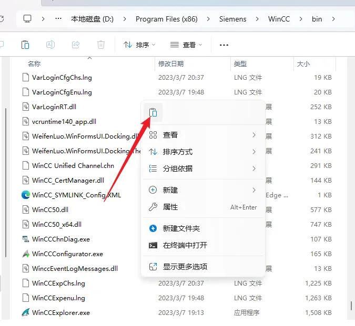Select WinccEventLogMessages.dll file
The height and width of the screenshot is (326, 355).
point(75,268)
